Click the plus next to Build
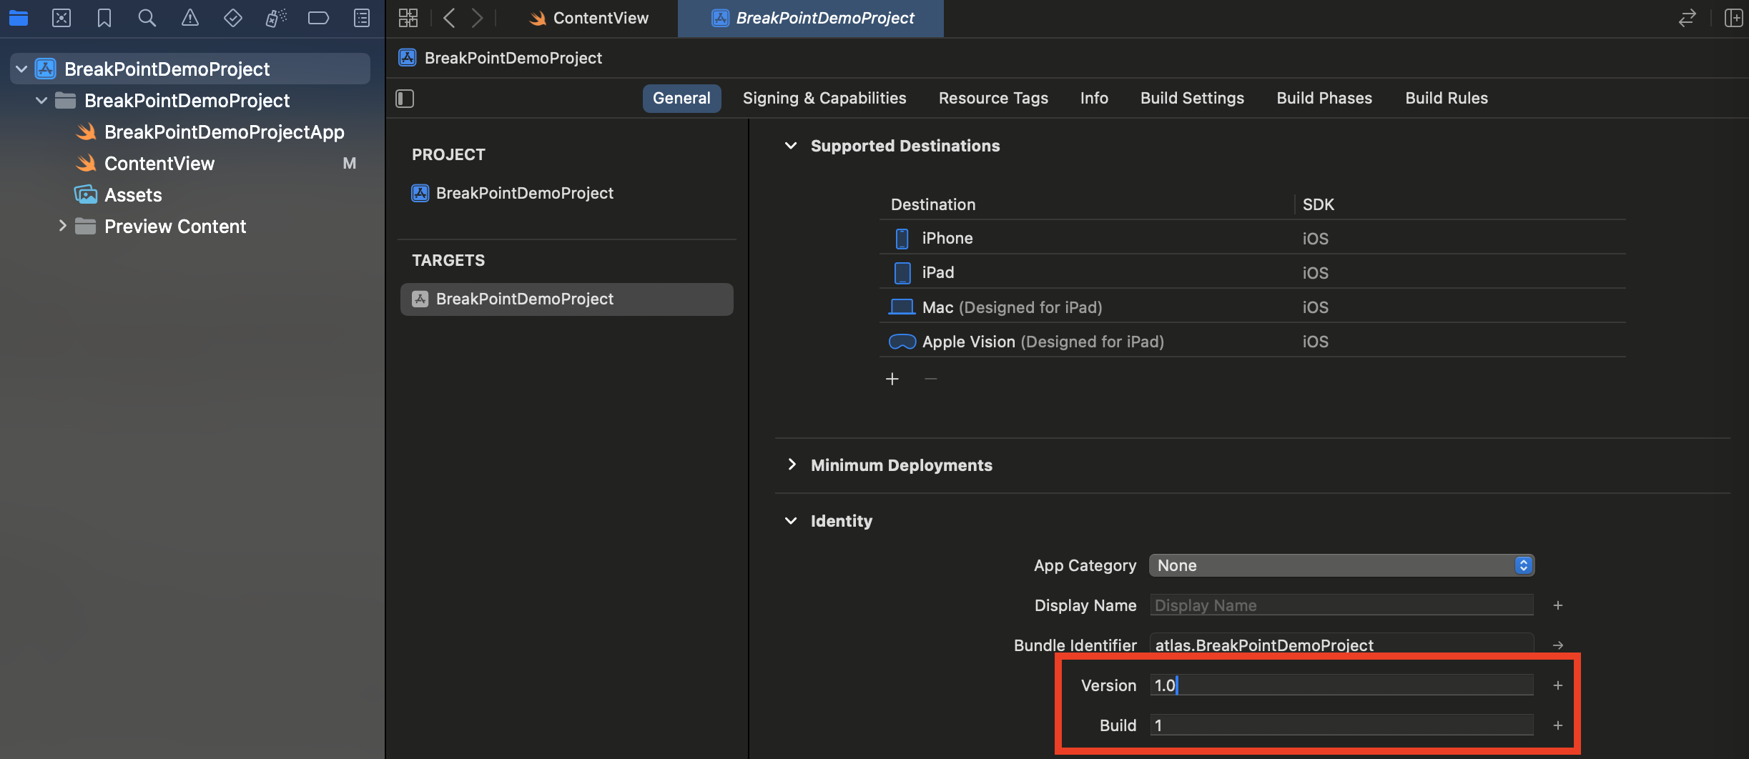Viewport: 1749px width, 759px height. (1558, 725)
